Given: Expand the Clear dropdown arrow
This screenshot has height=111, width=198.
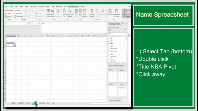Looking at the screenshot, I should tap(76, 17).
